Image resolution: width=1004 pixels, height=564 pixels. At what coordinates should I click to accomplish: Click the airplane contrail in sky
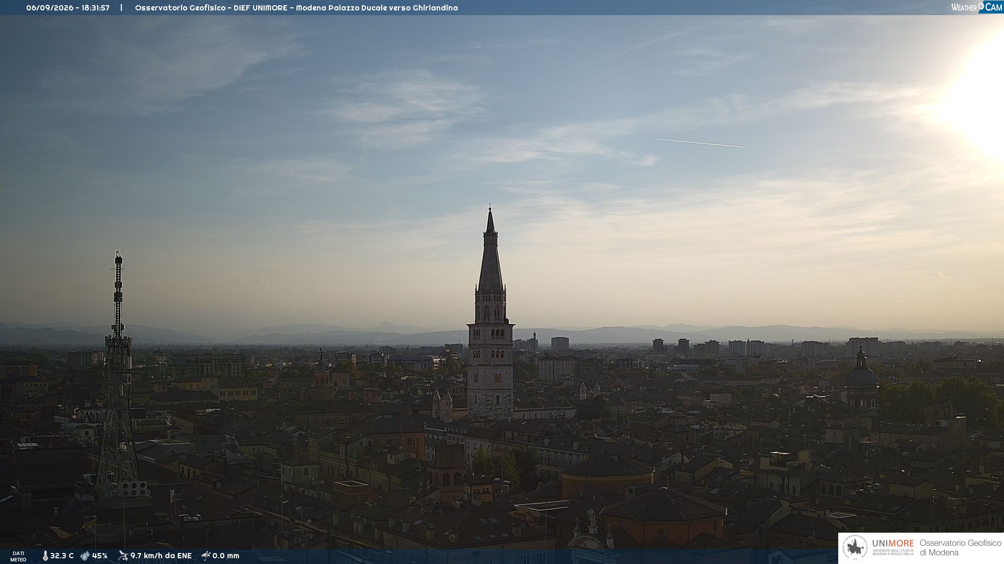[x=699, y=143]
